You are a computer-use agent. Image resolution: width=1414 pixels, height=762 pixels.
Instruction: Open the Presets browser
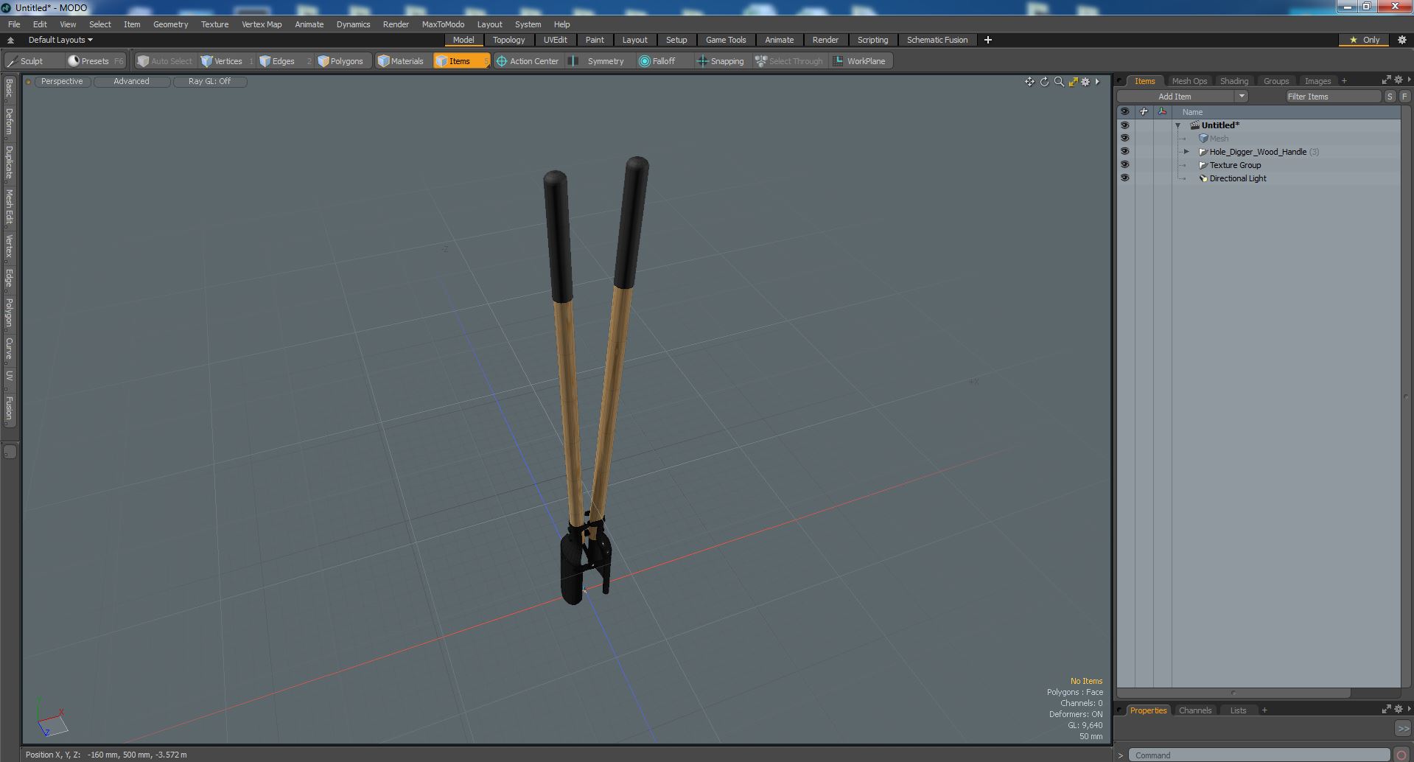96,61
